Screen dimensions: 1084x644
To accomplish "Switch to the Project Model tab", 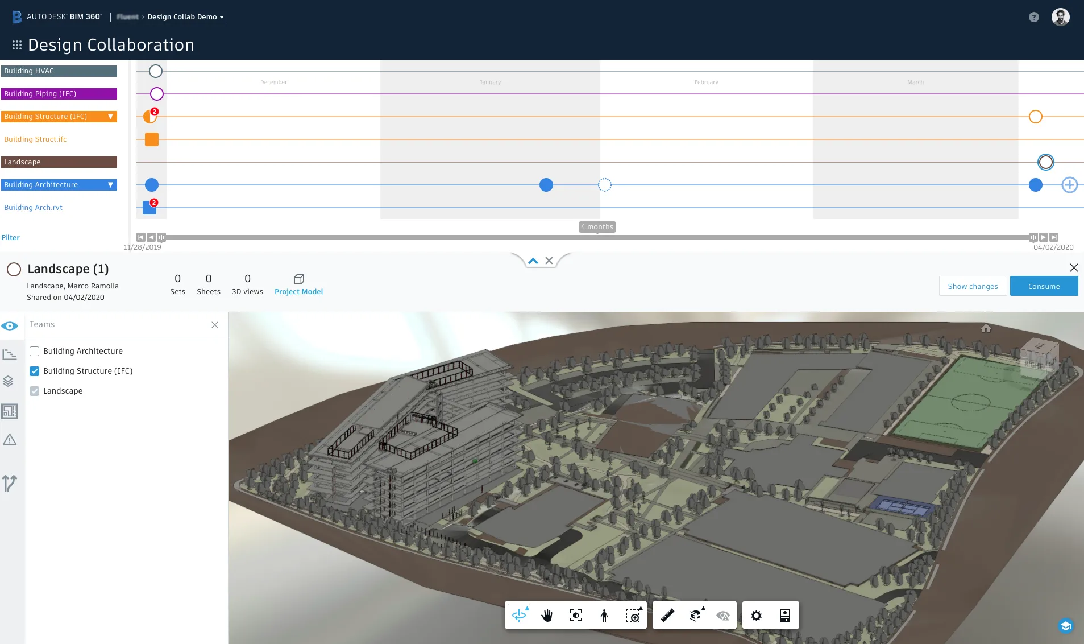I will pyautogui.click(x=298, y=284).
